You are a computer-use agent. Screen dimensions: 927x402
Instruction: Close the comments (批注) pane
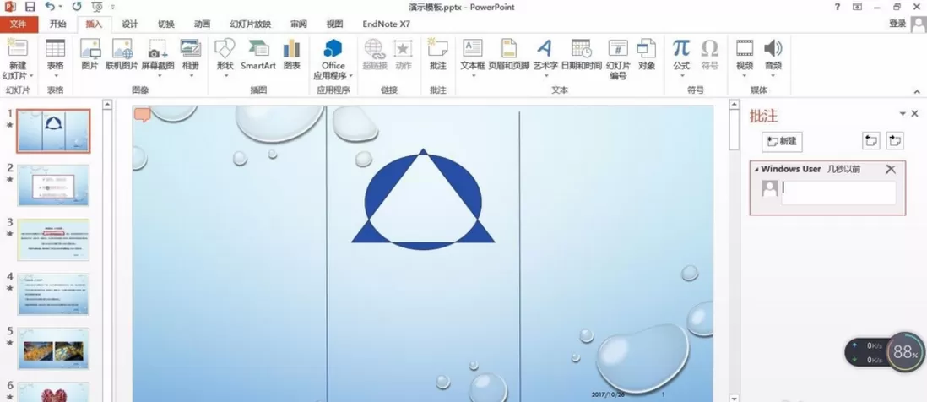coord(914,113)
